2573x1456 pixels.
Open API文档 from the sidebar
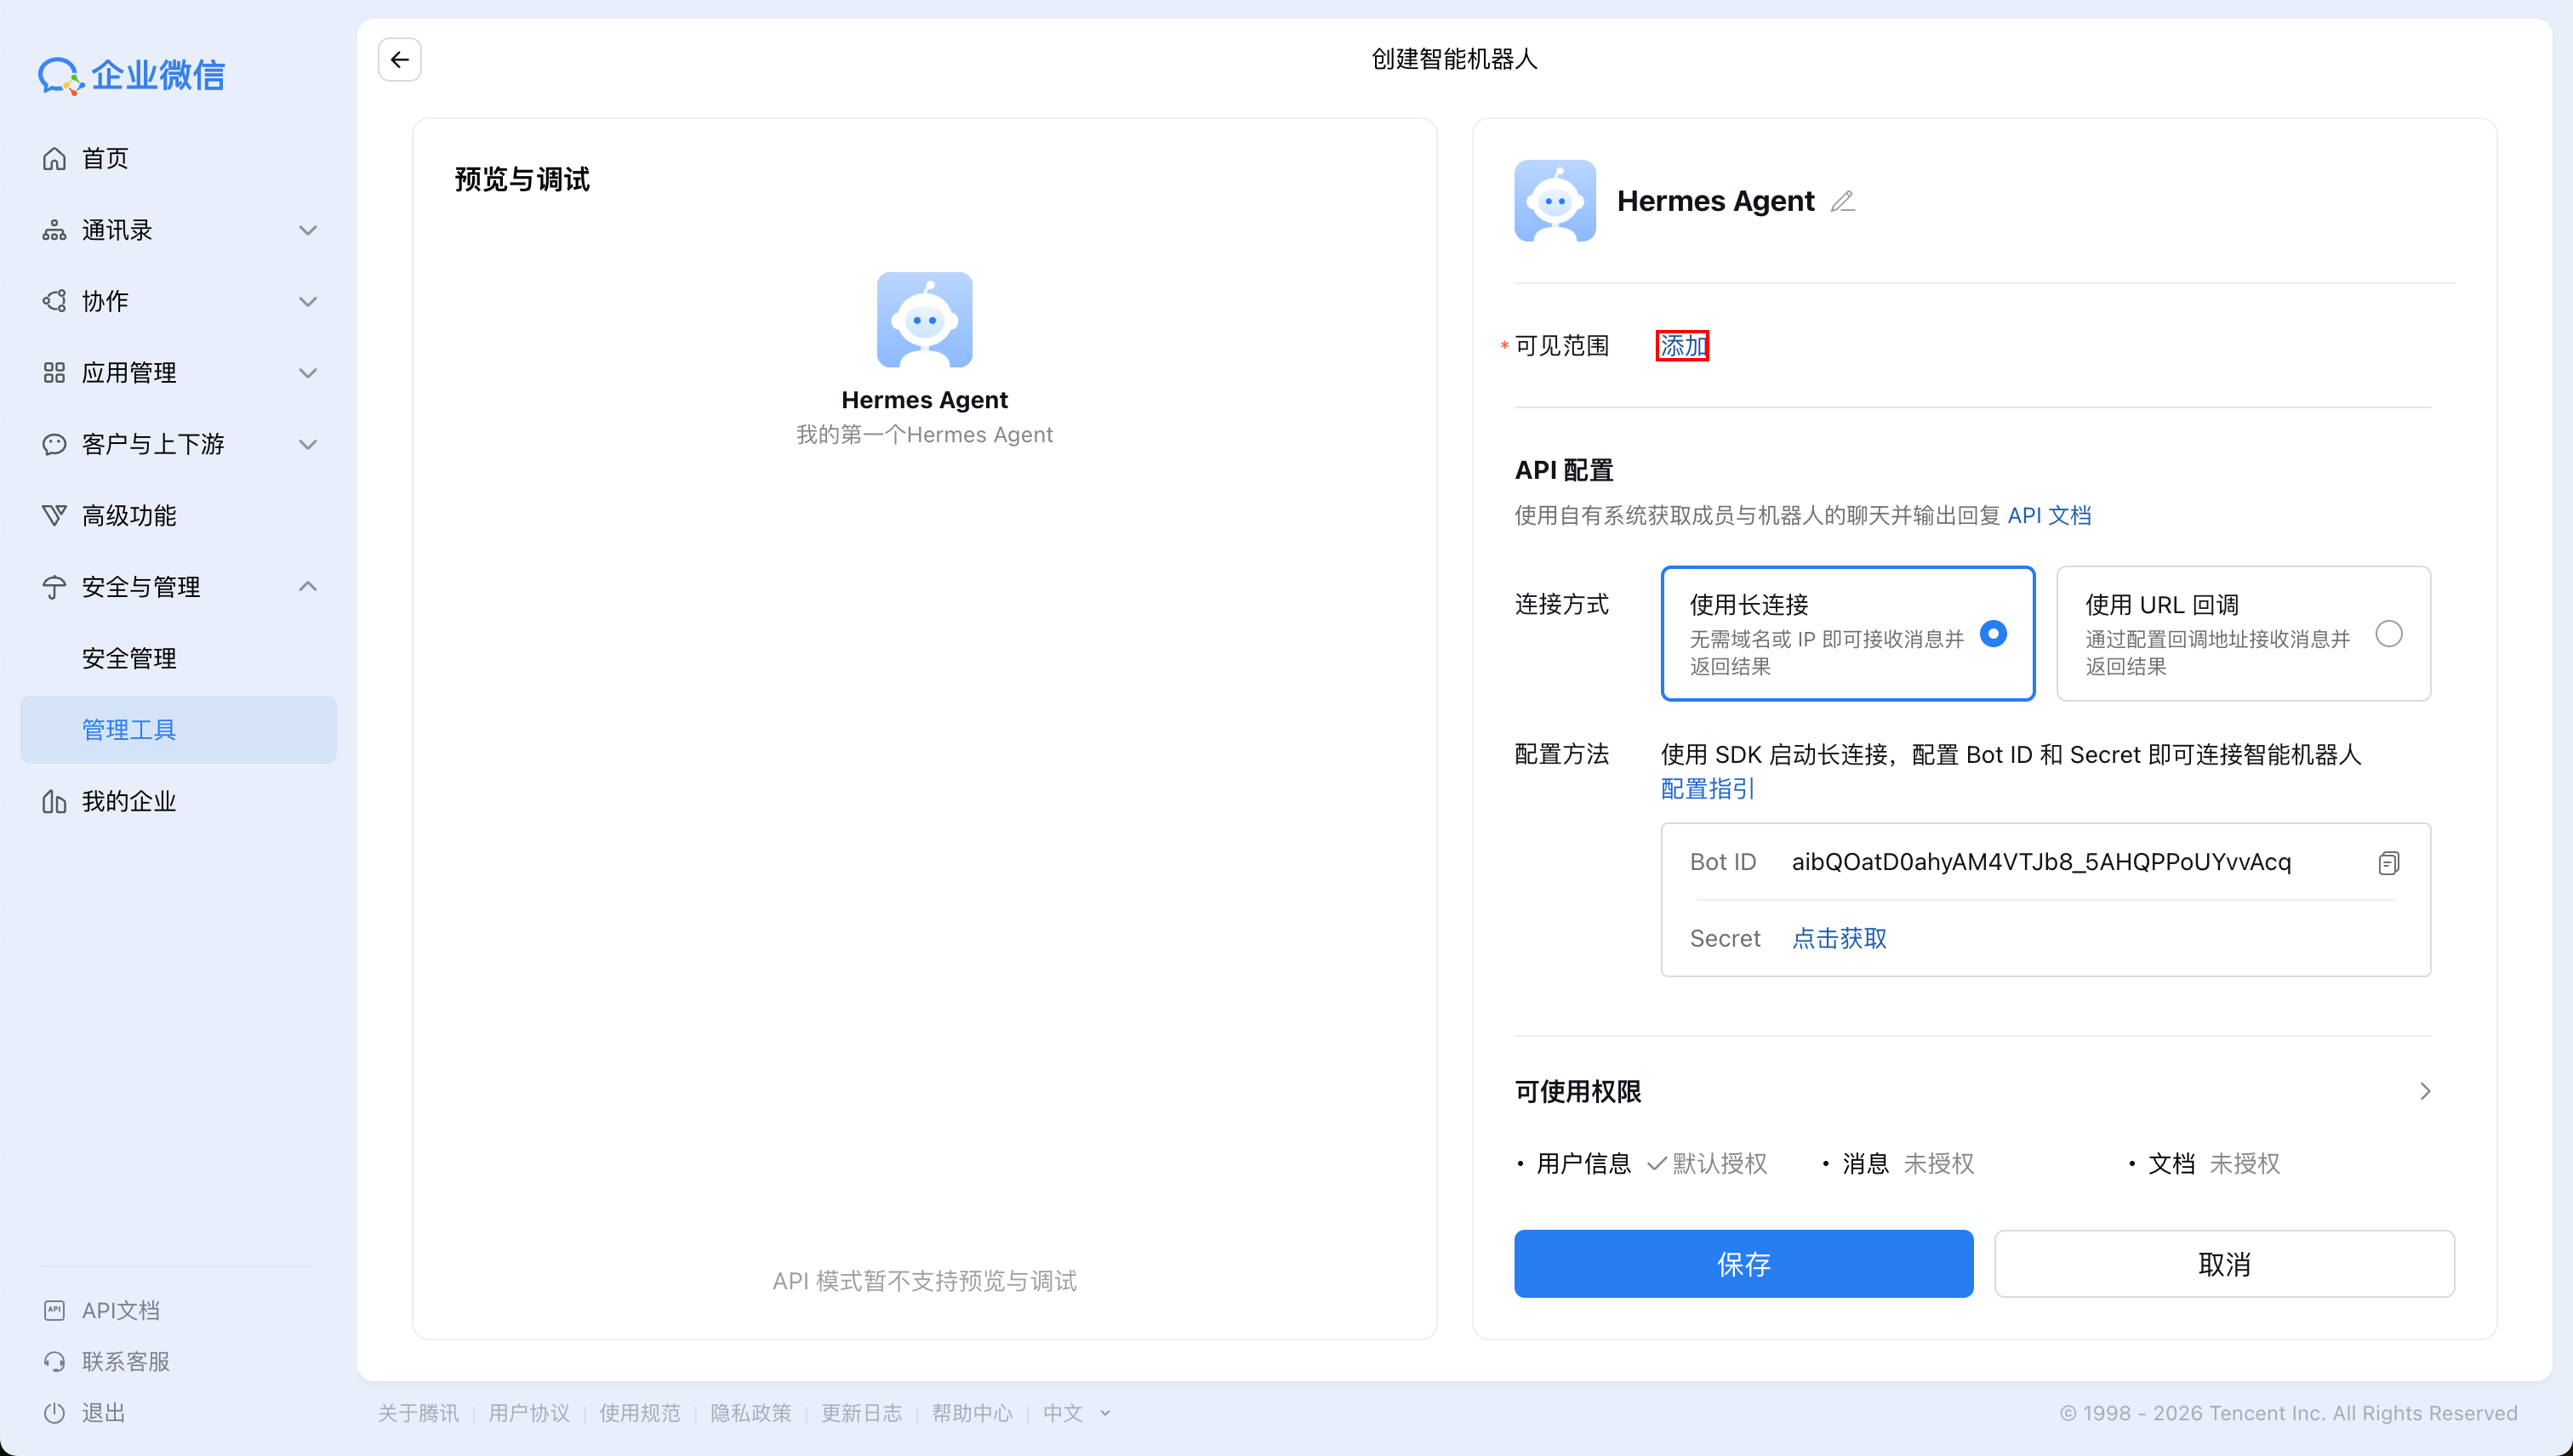coord(119,1310)
